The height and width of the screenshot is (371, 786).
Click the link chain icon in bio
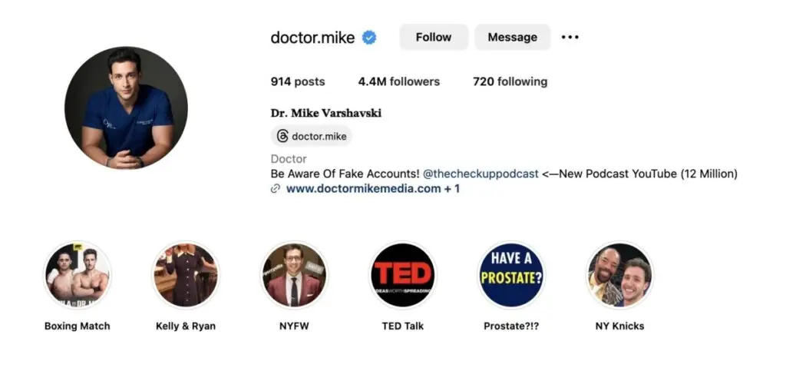(276, 189)
